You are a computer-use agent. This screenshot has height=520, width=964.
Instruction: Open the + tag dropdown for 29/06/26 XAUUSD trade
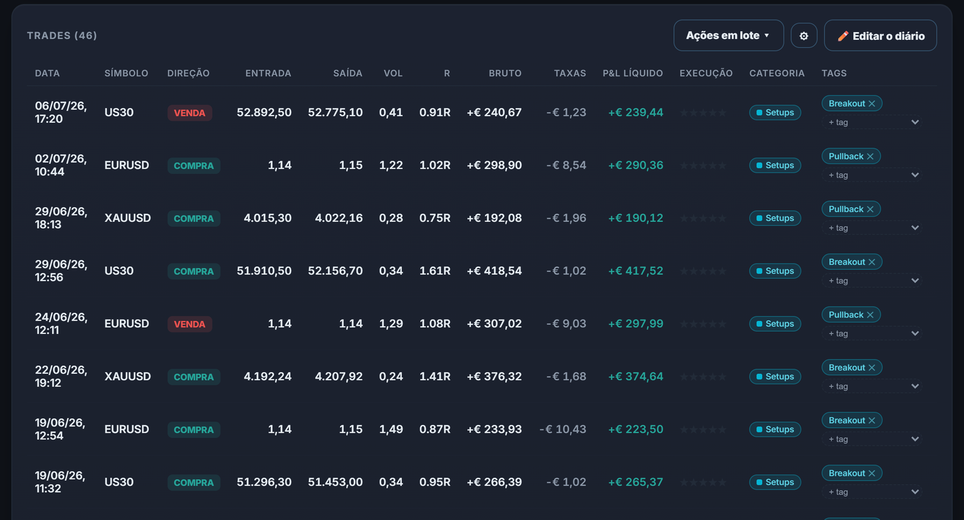coord(872,228)
